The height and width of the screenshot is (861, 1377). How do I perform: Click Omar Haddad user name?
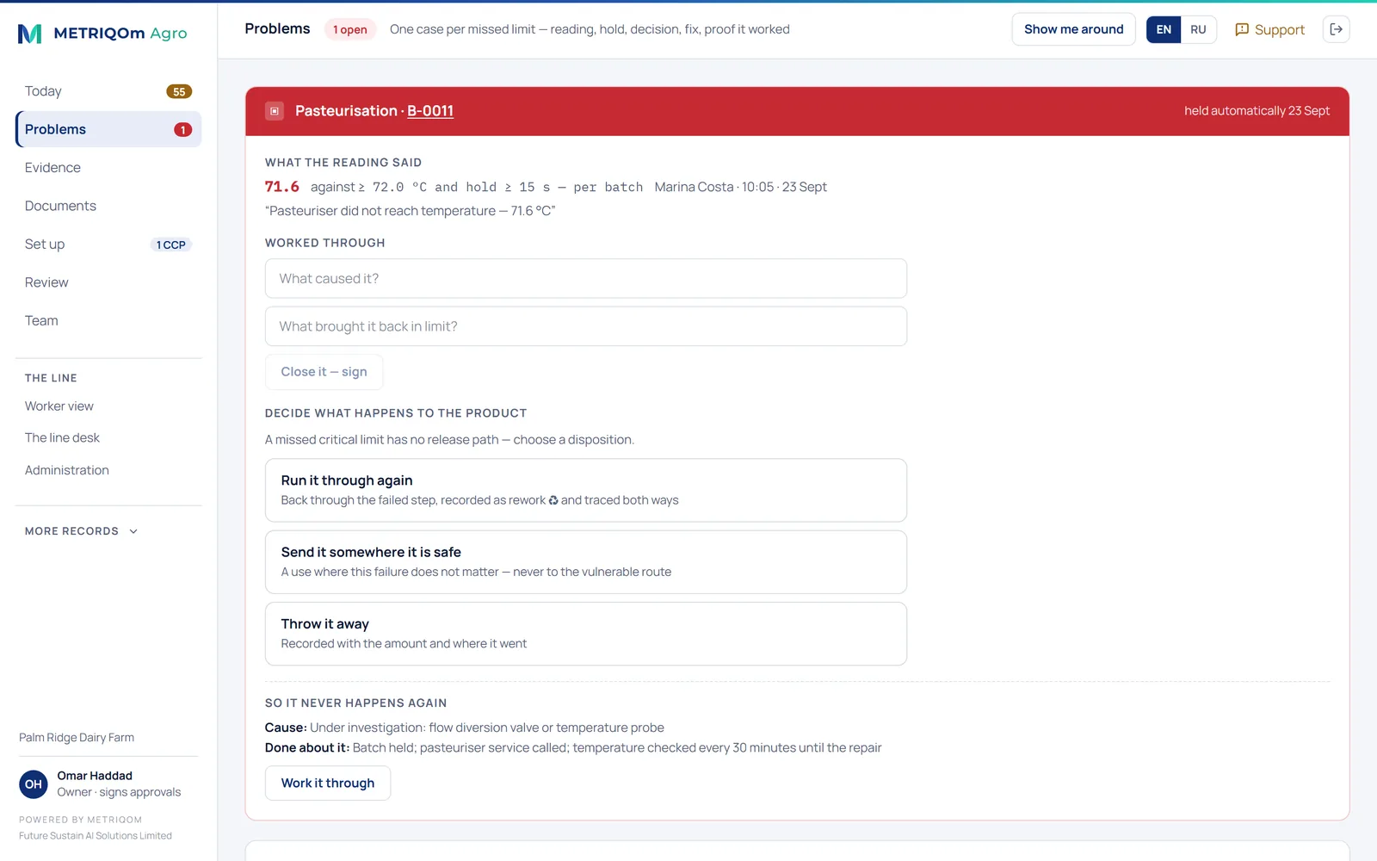click(x=95, y=776)
